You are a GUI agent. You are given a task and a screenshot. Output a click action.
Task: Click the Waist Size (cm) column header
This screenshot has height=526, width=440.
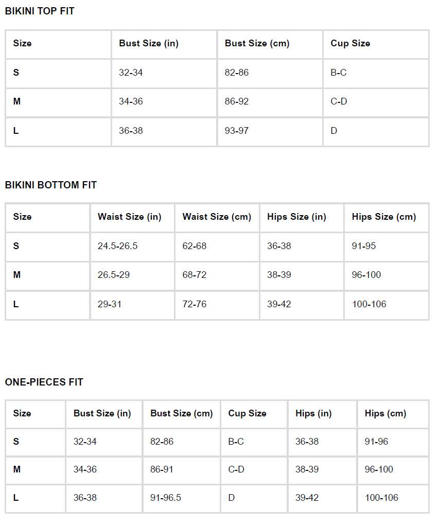click(217, 217)
